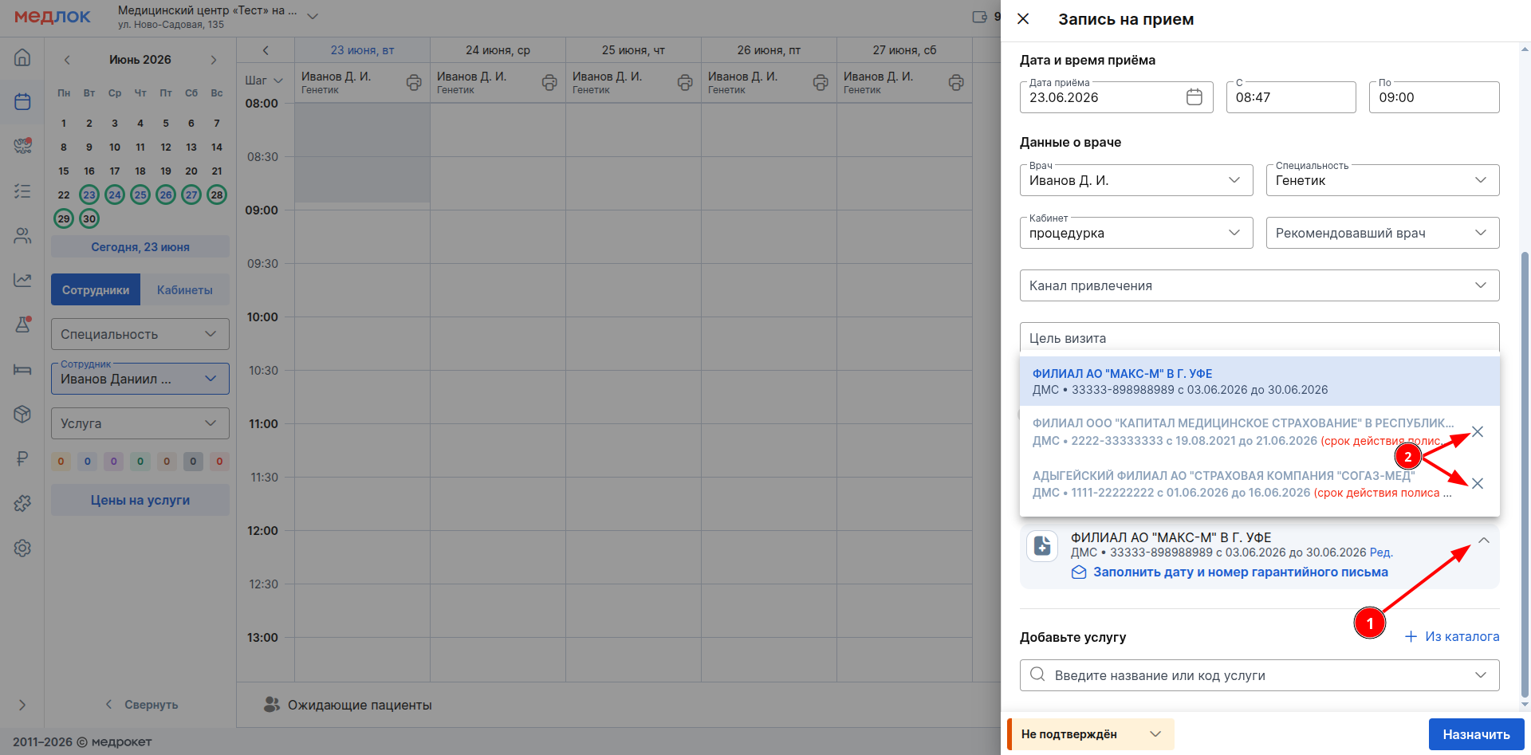Viewport: 1531px width, 755px height.
Task: Switch to the Сотрудники tab
Action: point(96,289)
